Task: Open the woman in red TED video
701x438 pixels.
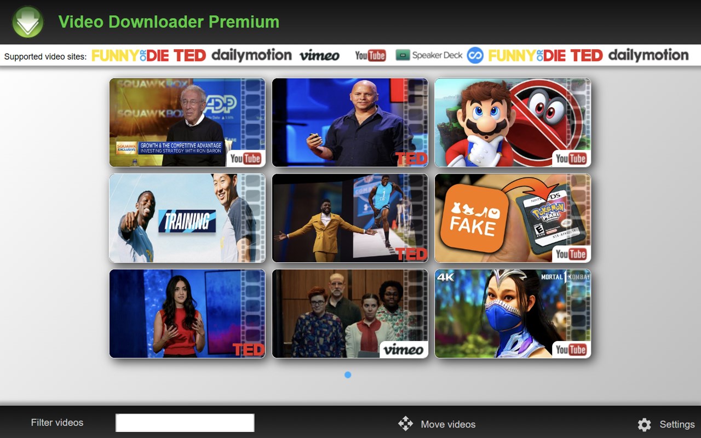Action: tap(187, 314)
